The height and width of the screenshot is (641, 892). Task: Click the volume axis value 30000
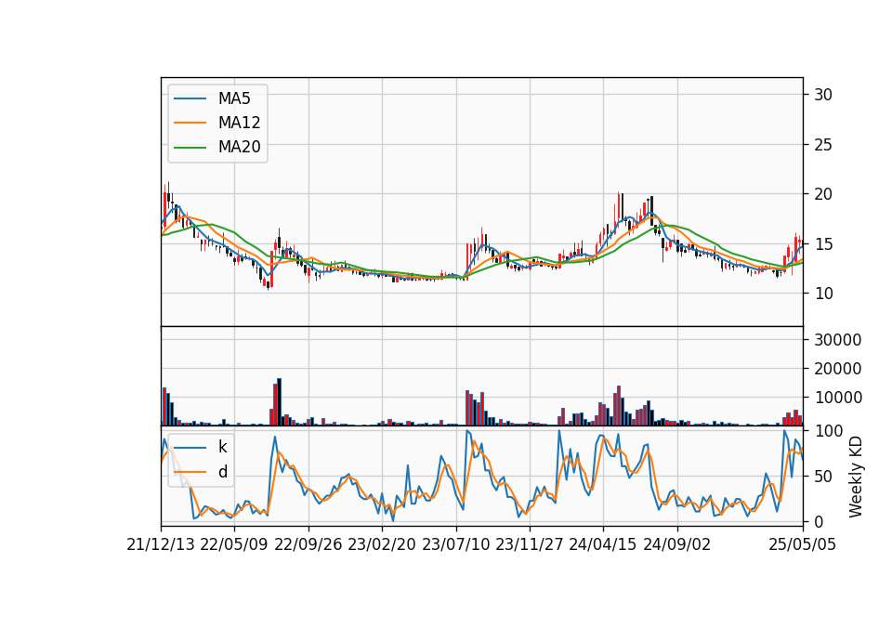838,340
